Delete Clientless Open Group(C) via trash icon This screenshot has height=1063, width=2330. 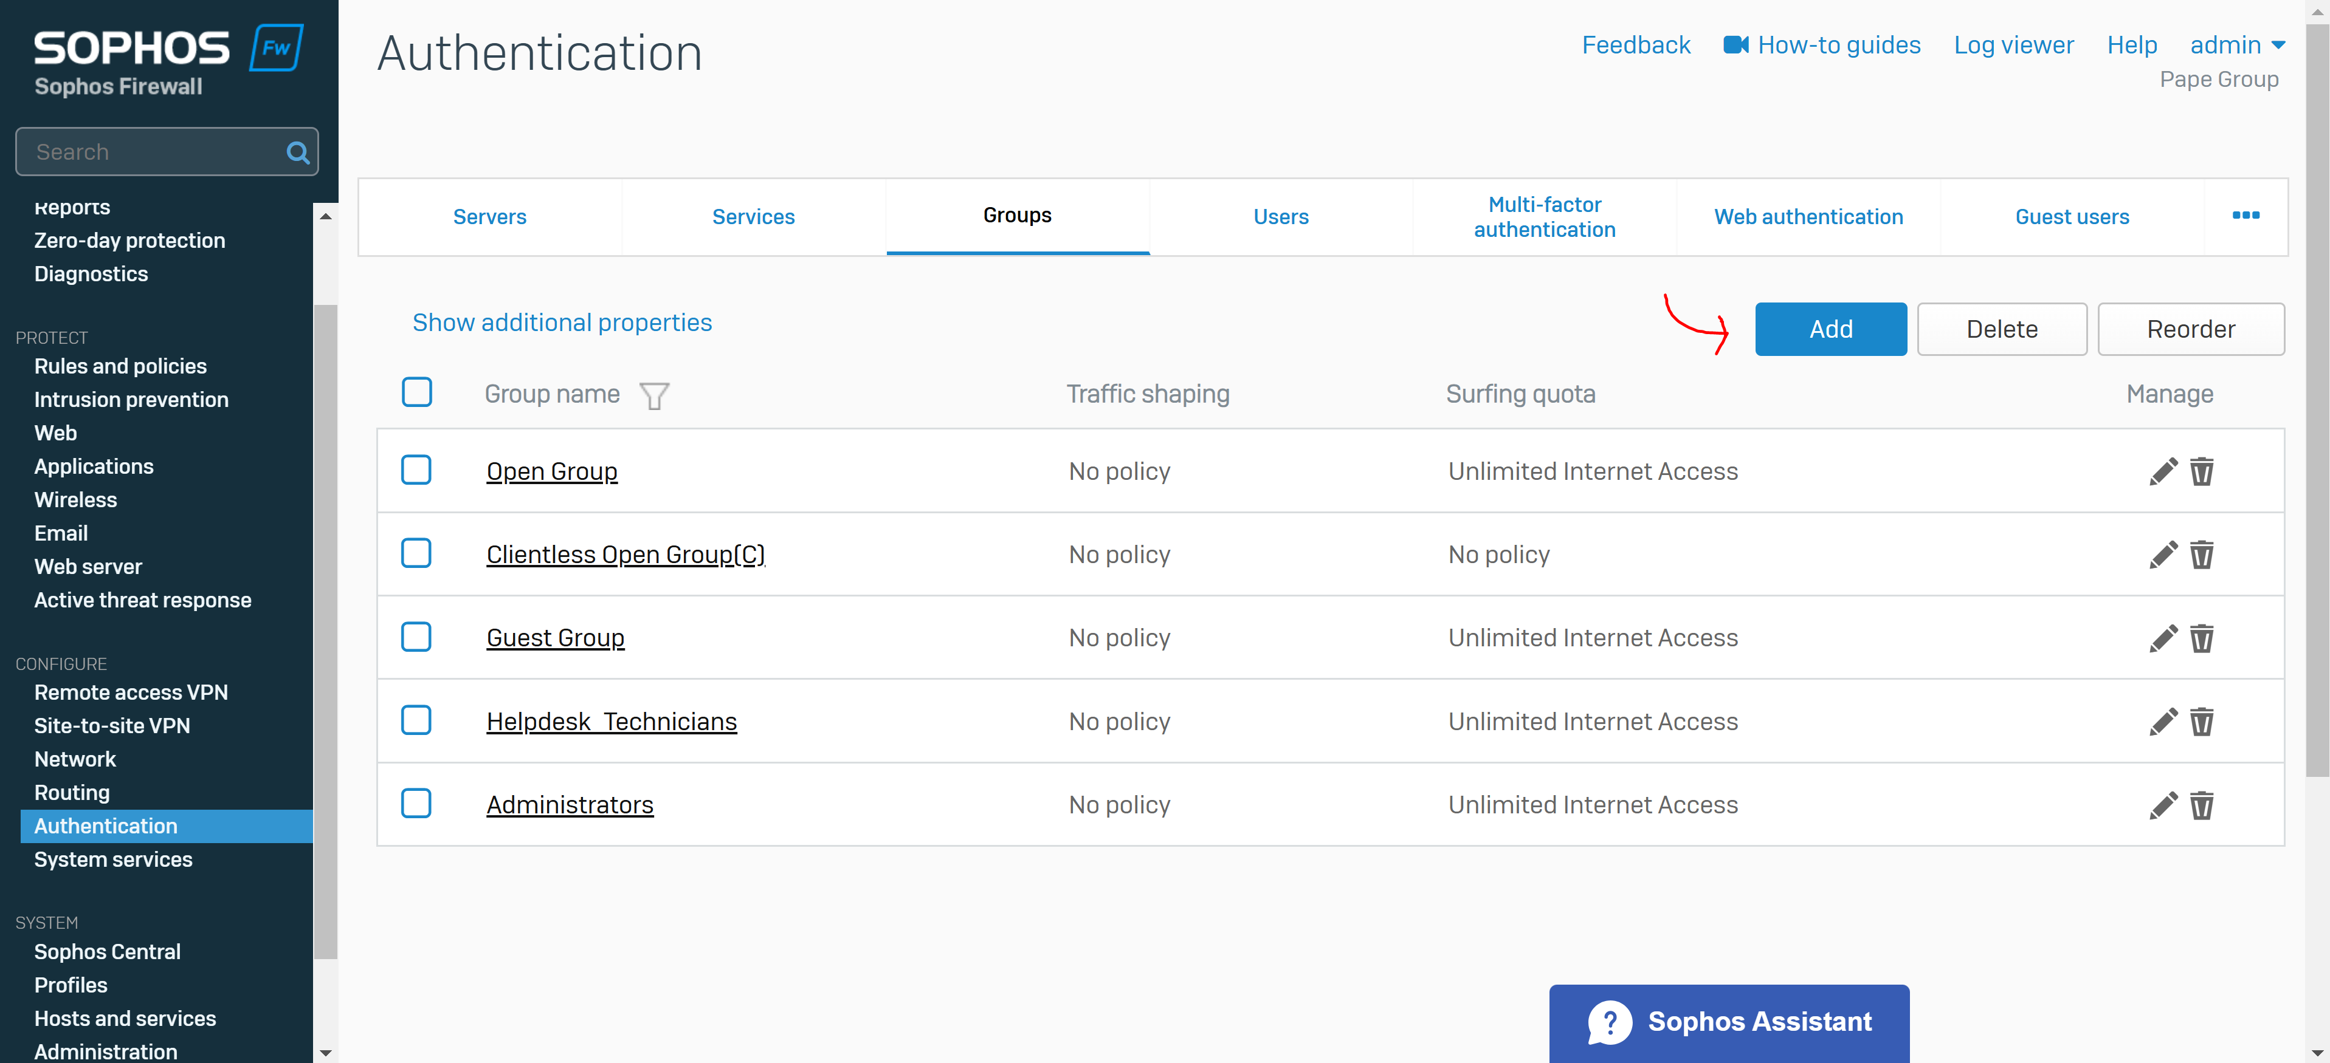2202,554
